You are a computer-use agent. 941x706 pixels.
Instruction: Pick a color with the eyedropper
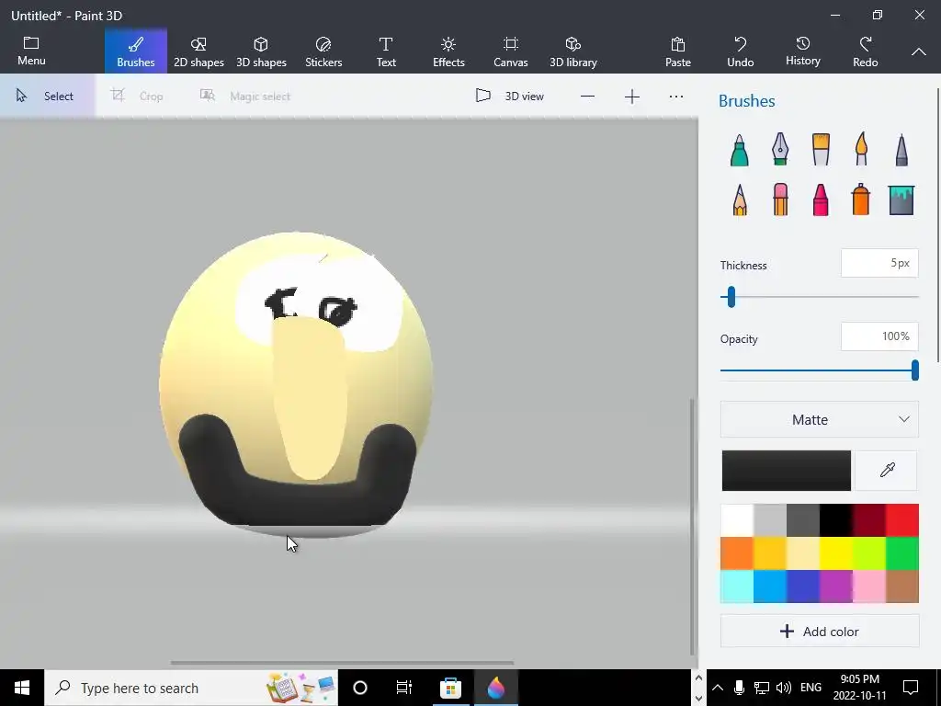click(x=887, y=470)
